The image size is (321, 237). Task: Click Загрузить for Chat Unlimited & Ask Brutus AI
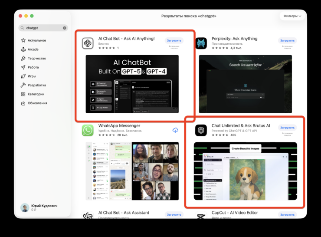click(x=287, y=128)
